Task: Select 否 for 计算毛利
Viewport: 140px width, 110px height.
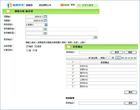Action: (x=34, y=50)
